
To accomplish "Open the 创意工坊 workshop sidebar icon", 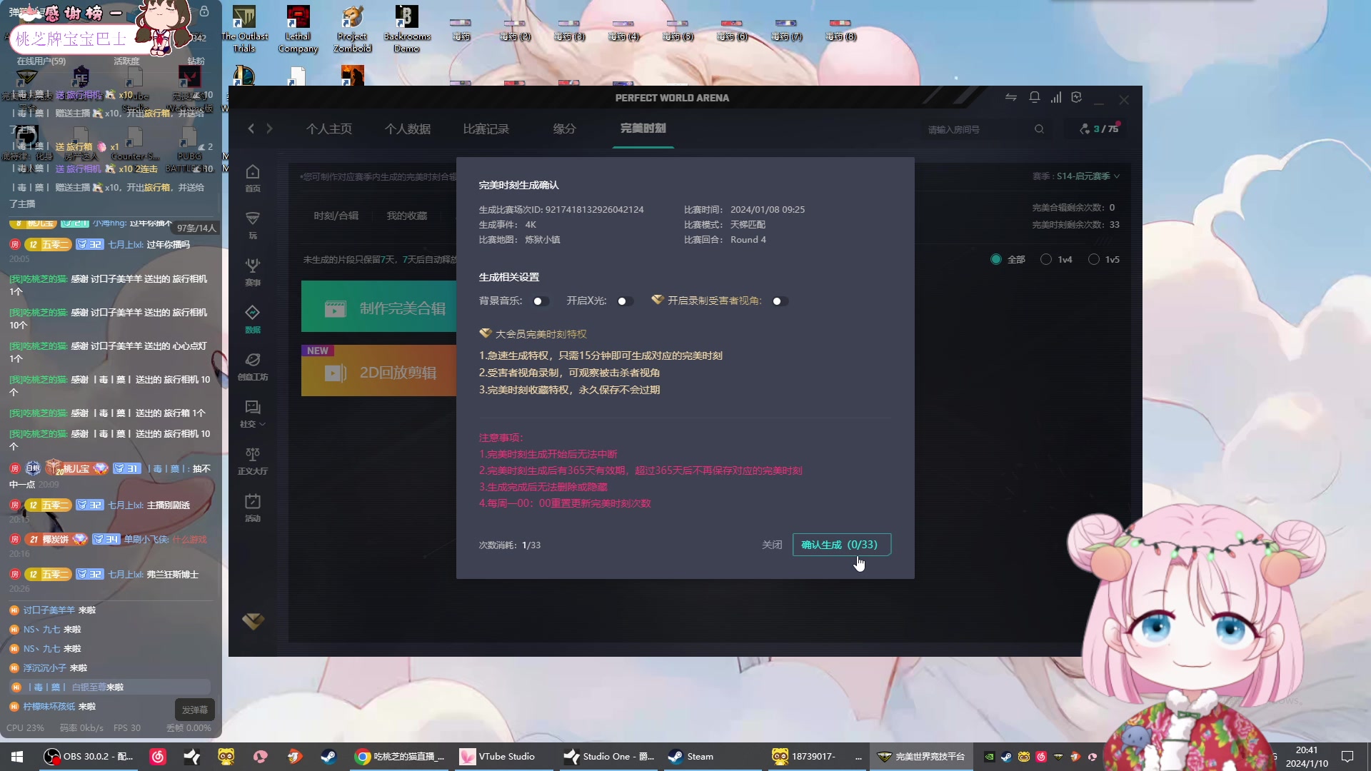I will [253, 367].
